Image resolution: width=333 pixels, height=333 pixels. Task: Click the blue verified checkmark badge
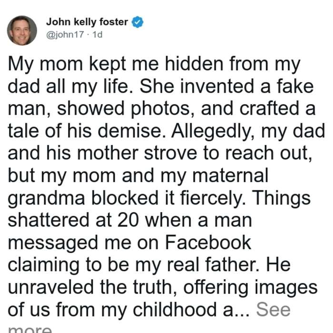137,22
